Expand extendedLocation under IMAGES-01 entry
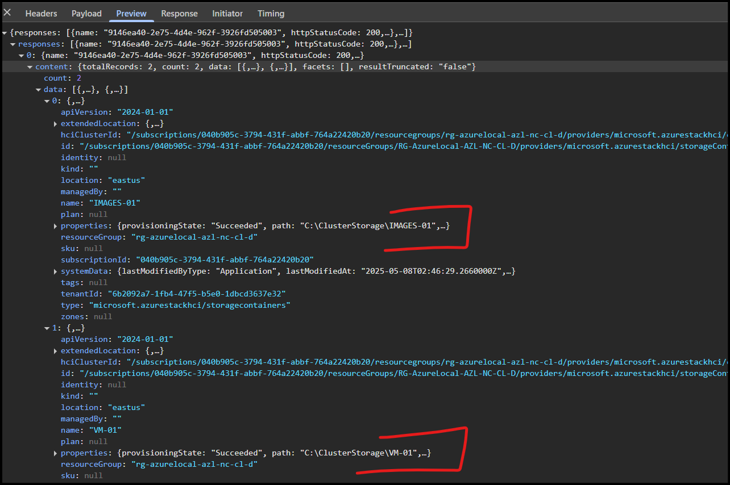 (56, 124)
